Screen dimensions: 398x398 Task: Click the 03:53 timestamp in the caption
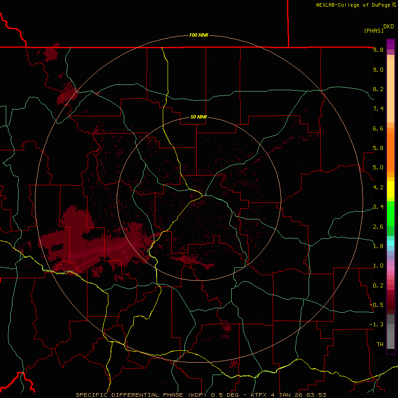point(316,395)
